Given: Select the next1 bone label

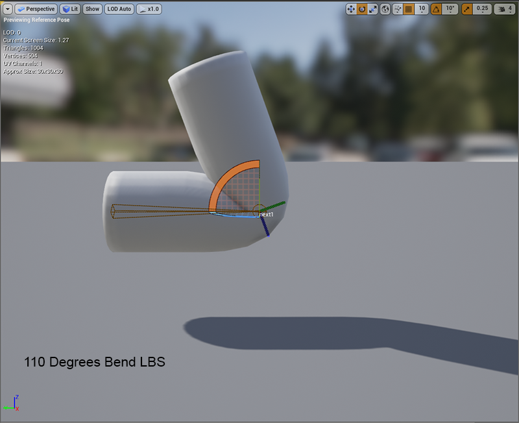Looking at the screenshot, I should pos(267,215).
